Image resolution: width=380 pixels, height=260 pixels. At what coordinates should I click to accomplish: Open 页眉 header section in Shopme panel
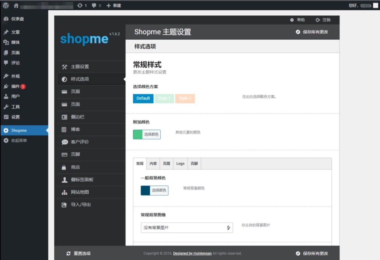click(91, 92)
